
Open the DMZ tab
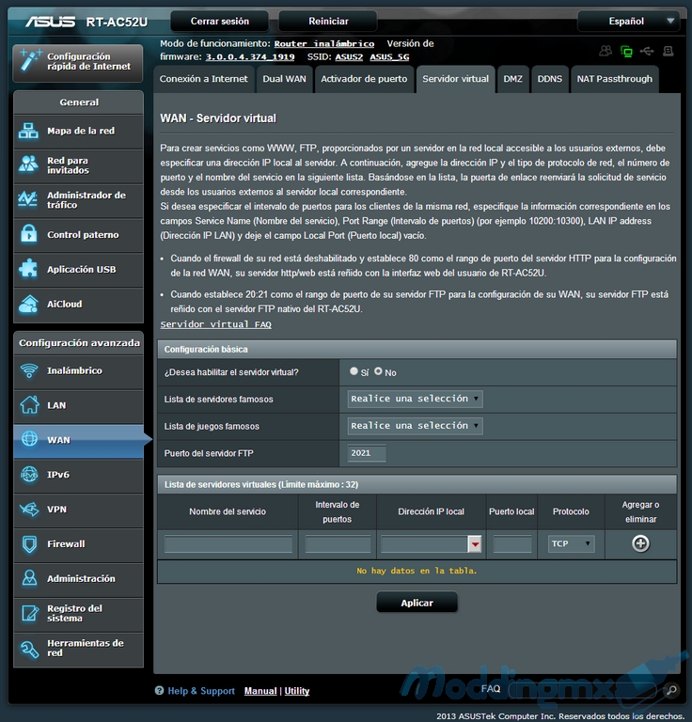pos(513,79)
